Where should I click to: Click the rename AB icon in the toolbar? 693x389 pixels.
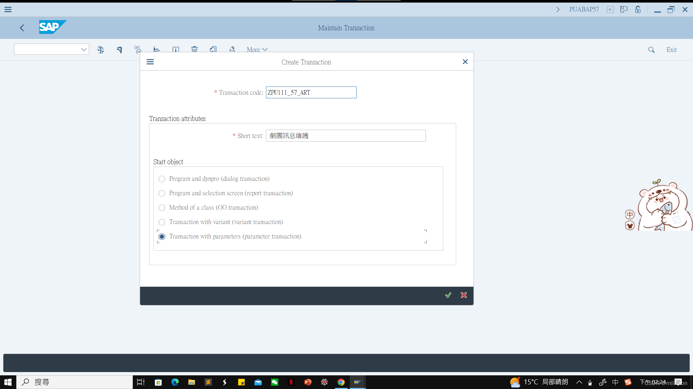pos(232,49)
